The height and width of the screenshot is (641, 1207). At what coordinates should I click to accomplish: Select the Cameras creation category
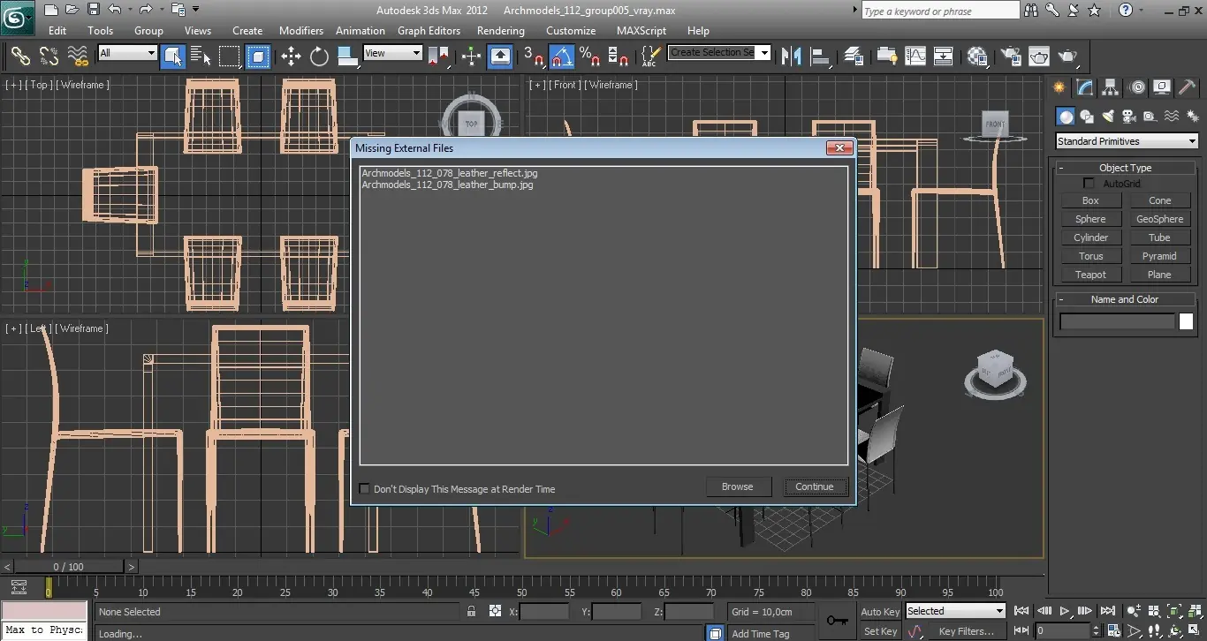pyautogui.click(x=1128, y=117)
